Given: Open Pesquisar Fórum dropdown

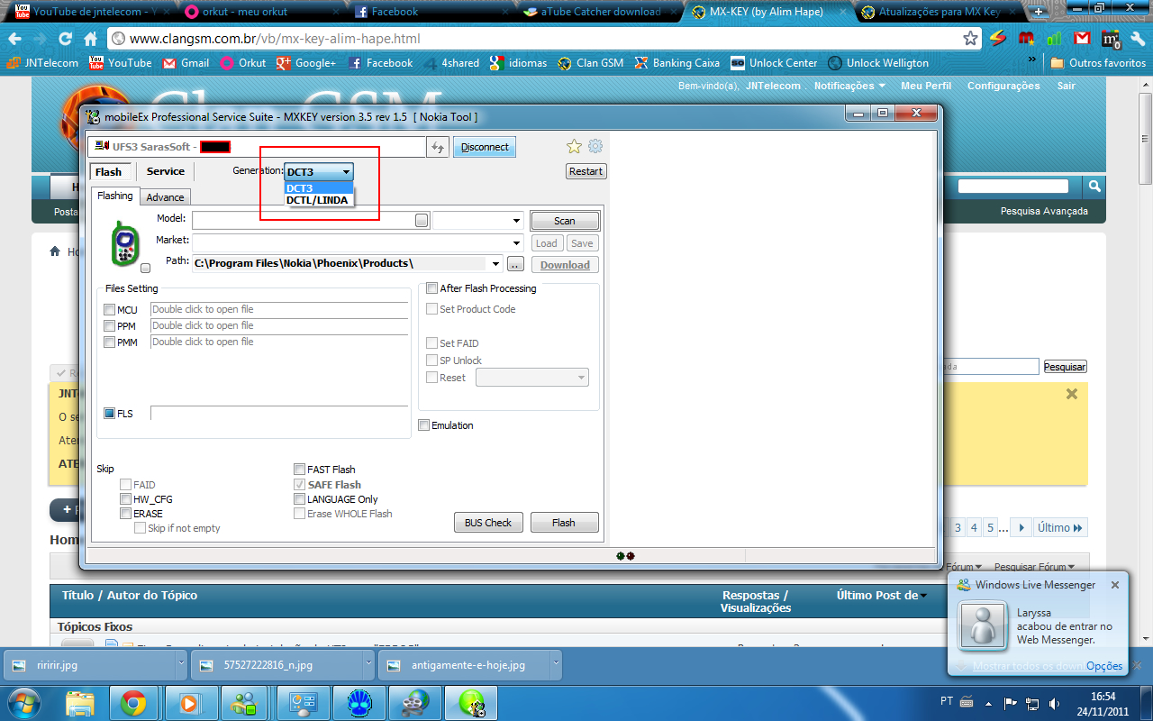Looking at the screenshot, I should tap(1034, 567).
